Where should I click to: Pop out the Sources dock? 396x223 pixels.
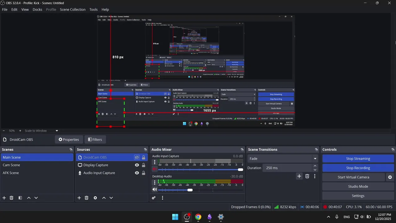[x=145, y=150]
